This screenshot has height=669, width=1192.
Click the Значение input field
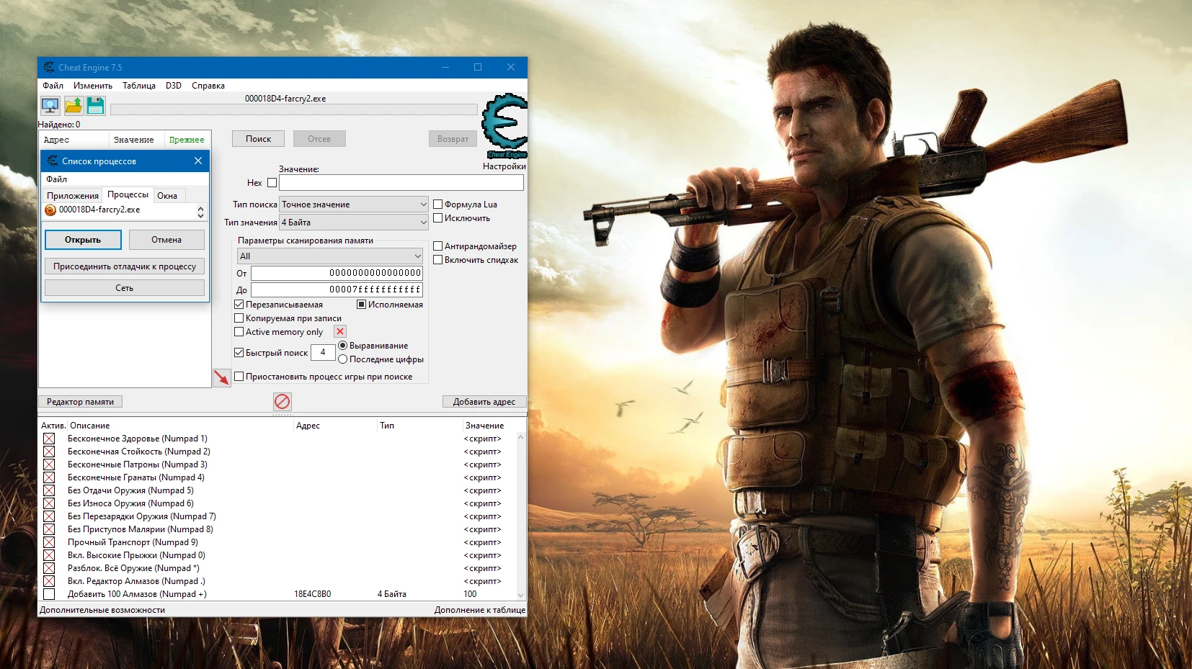click(401, 183)
